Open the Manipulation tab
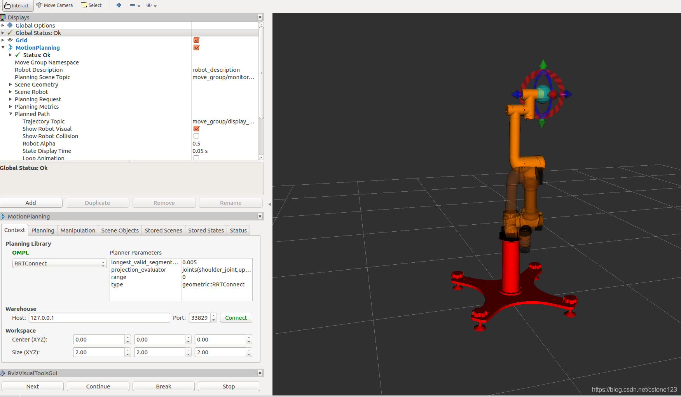681x397 pixels. pyautogui.click(x=78, y=230)
